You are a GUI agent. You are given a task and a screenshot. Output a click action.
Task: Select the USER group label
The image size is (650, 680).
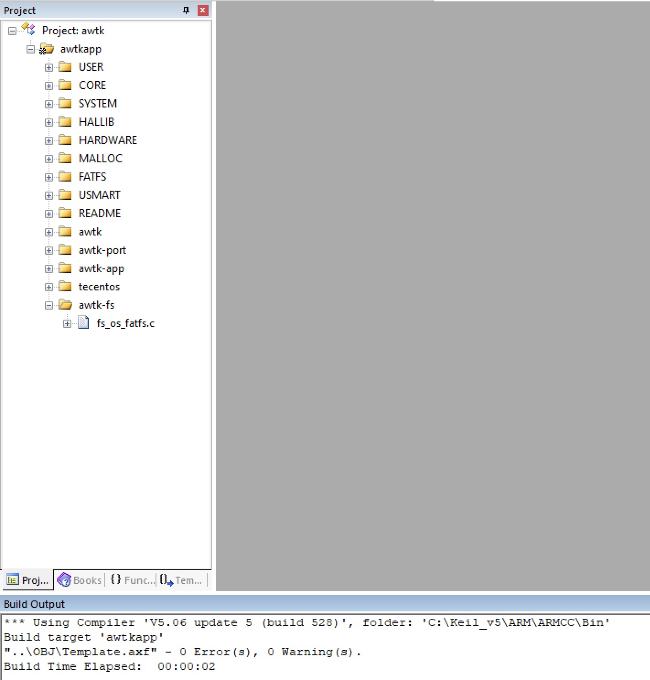pos(91,67)
